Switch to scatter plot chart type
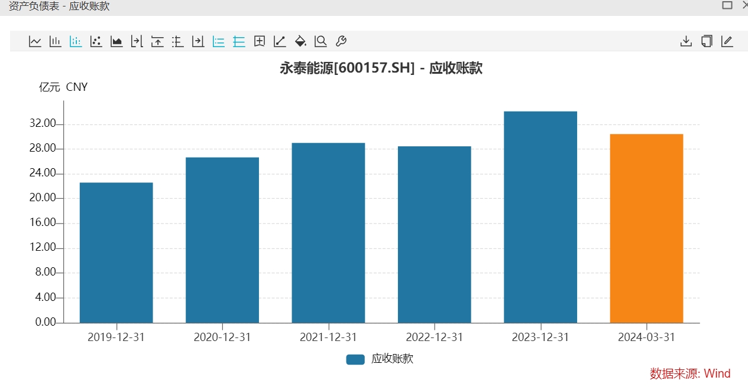This screenshot has height=390, width=748. pos(96,41)
